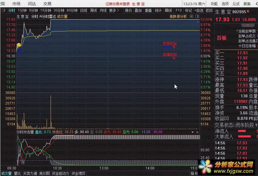Click the AI分时雷达 label
This screenshot has height=176, width=258.
click(48, 16)
